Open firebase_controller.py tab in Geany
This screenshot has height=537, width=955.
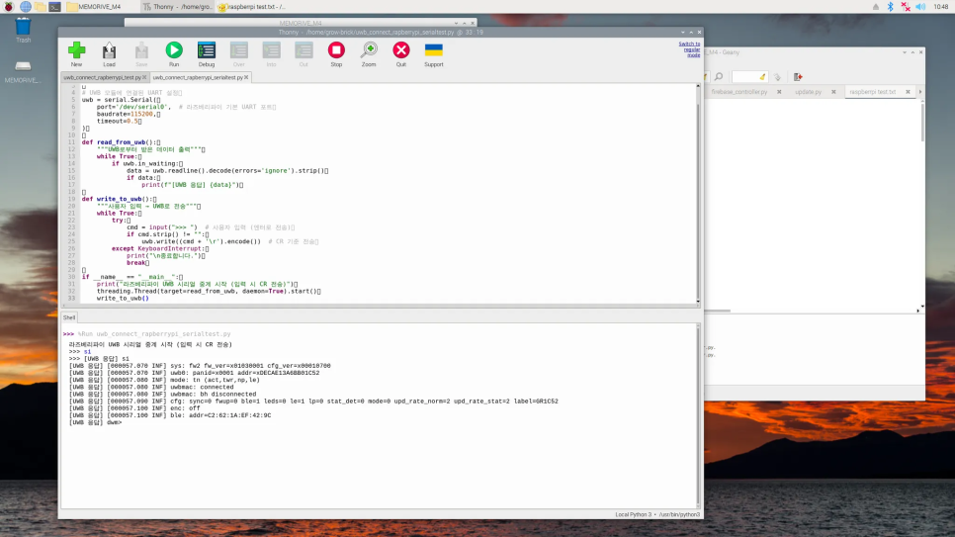point(738,92)
